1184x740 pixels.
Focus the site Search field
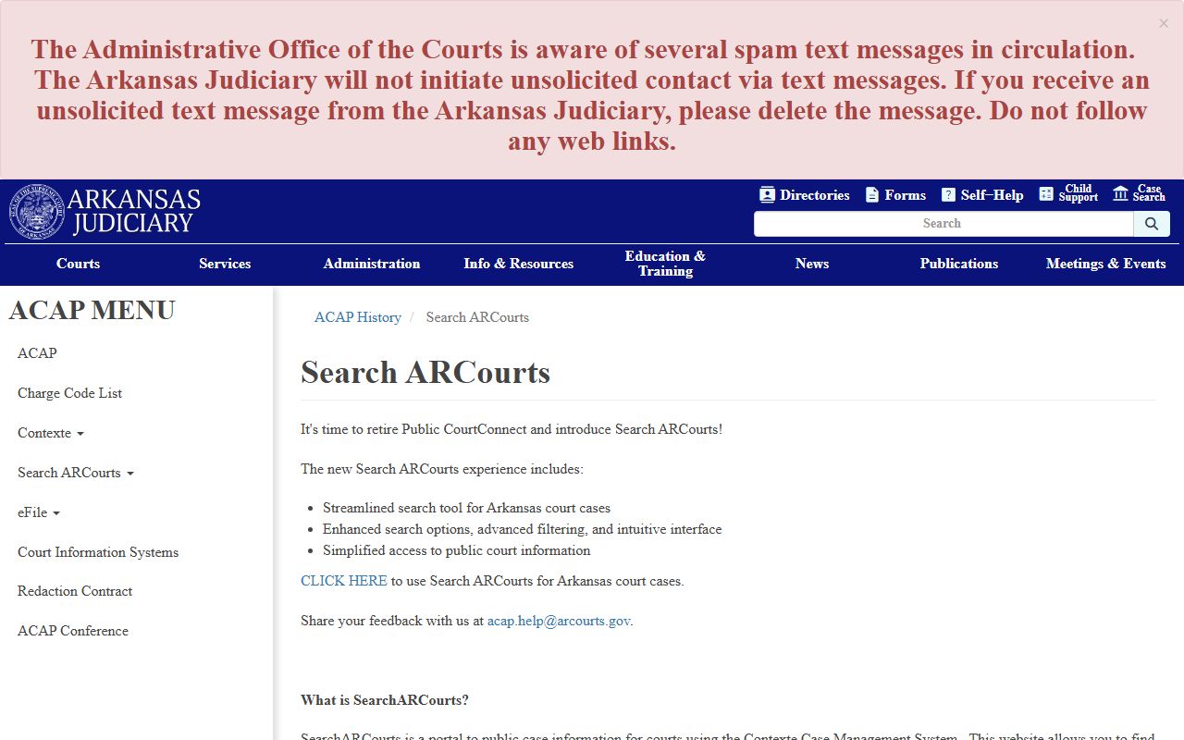tap(943, 224)
